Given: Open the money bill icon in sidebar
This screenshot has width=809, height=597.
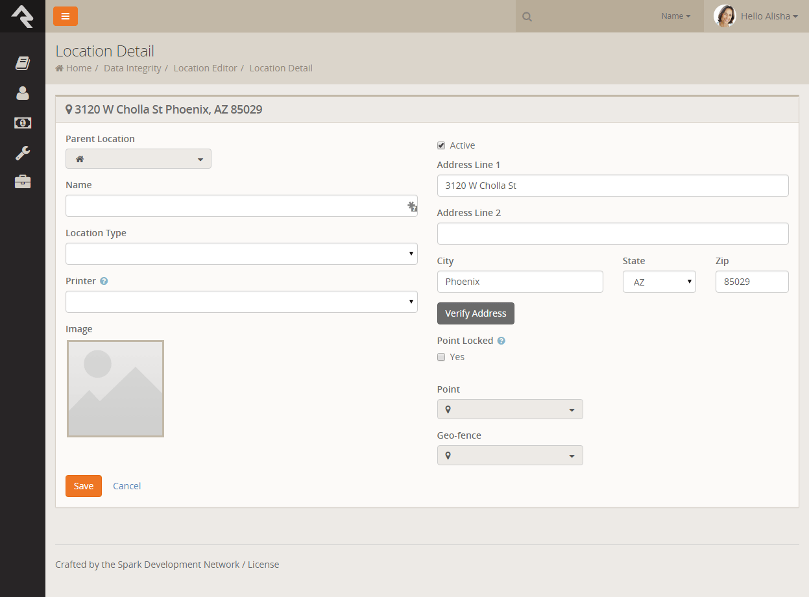Looking at the screenshot, I should (x=23, y=123).
